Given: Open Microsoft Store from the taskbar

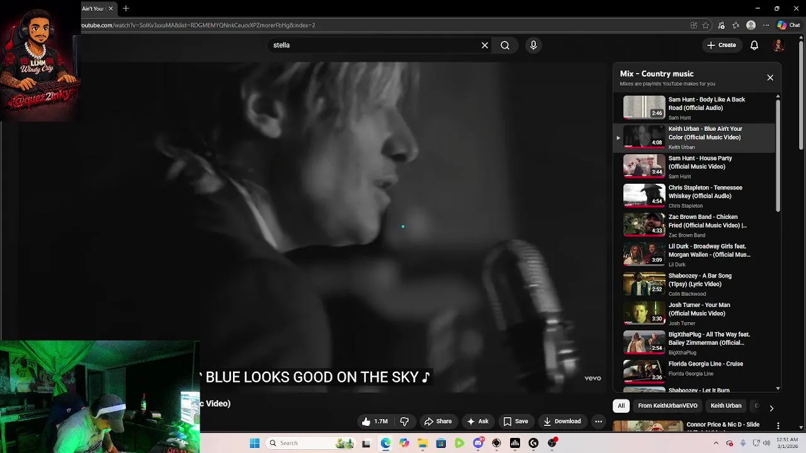Looking at the screenshot, I should click(441, 443).
